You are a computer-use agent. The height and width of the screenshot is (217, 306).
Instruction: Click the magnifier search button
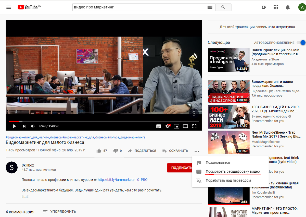[x=223, y=7]
